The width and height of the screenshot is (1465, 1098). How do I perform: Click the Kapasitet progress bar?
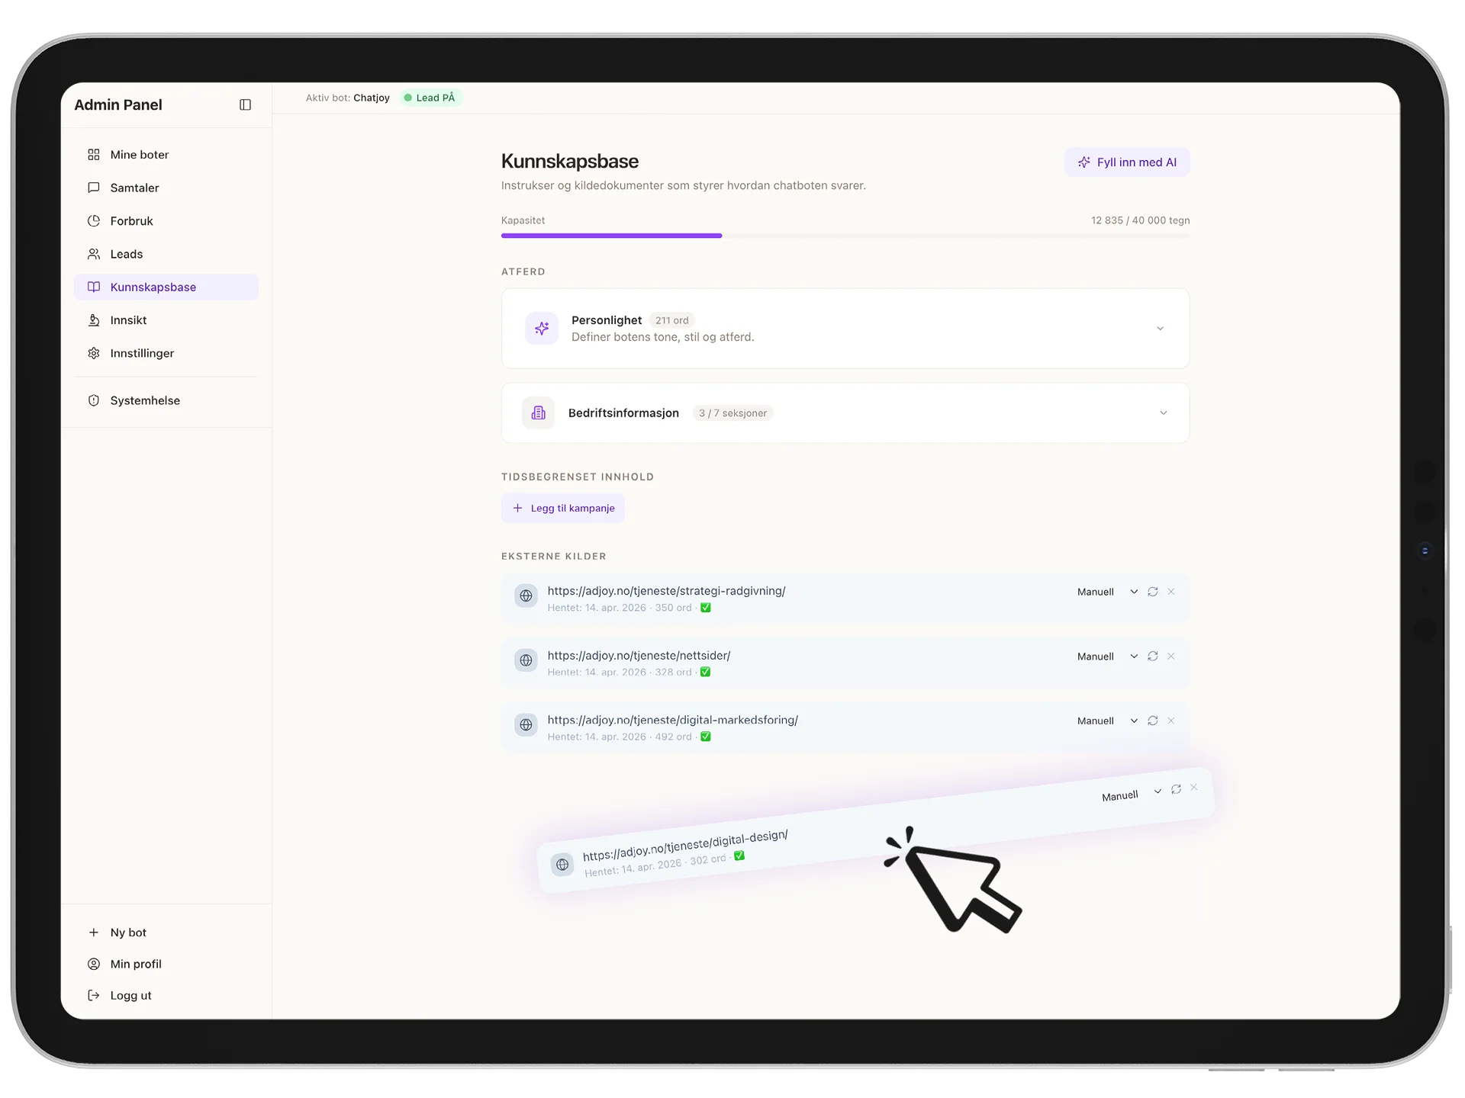point(845,236)
